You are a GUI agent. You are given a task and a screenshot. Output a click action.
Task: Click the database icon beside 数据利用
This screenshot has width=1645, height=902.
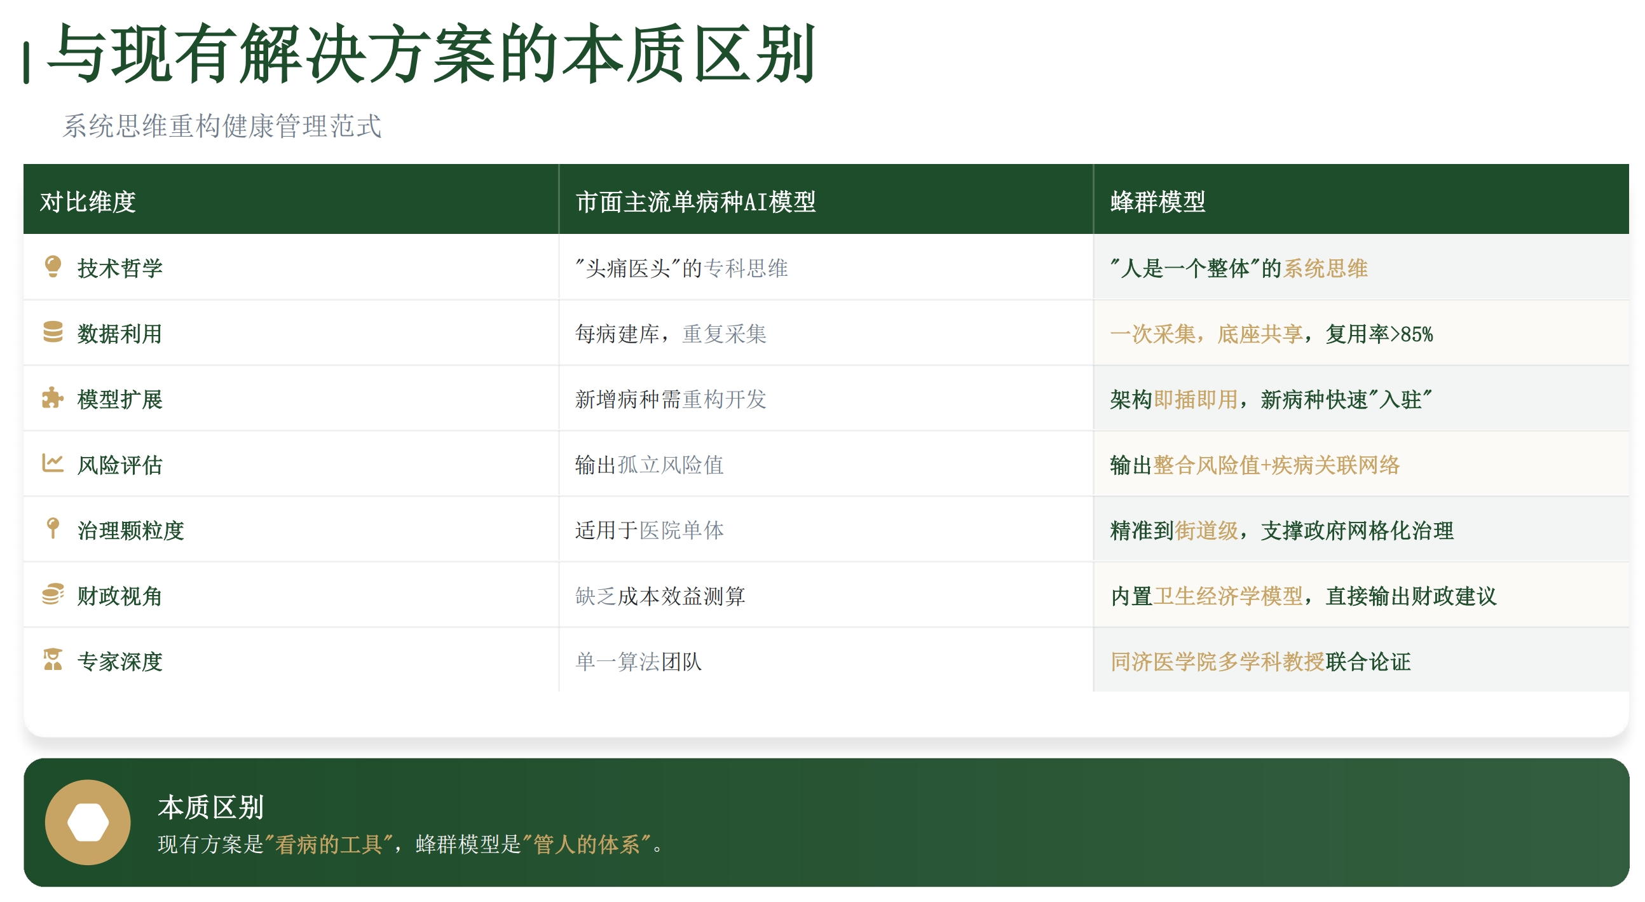[x=53, y=332]
